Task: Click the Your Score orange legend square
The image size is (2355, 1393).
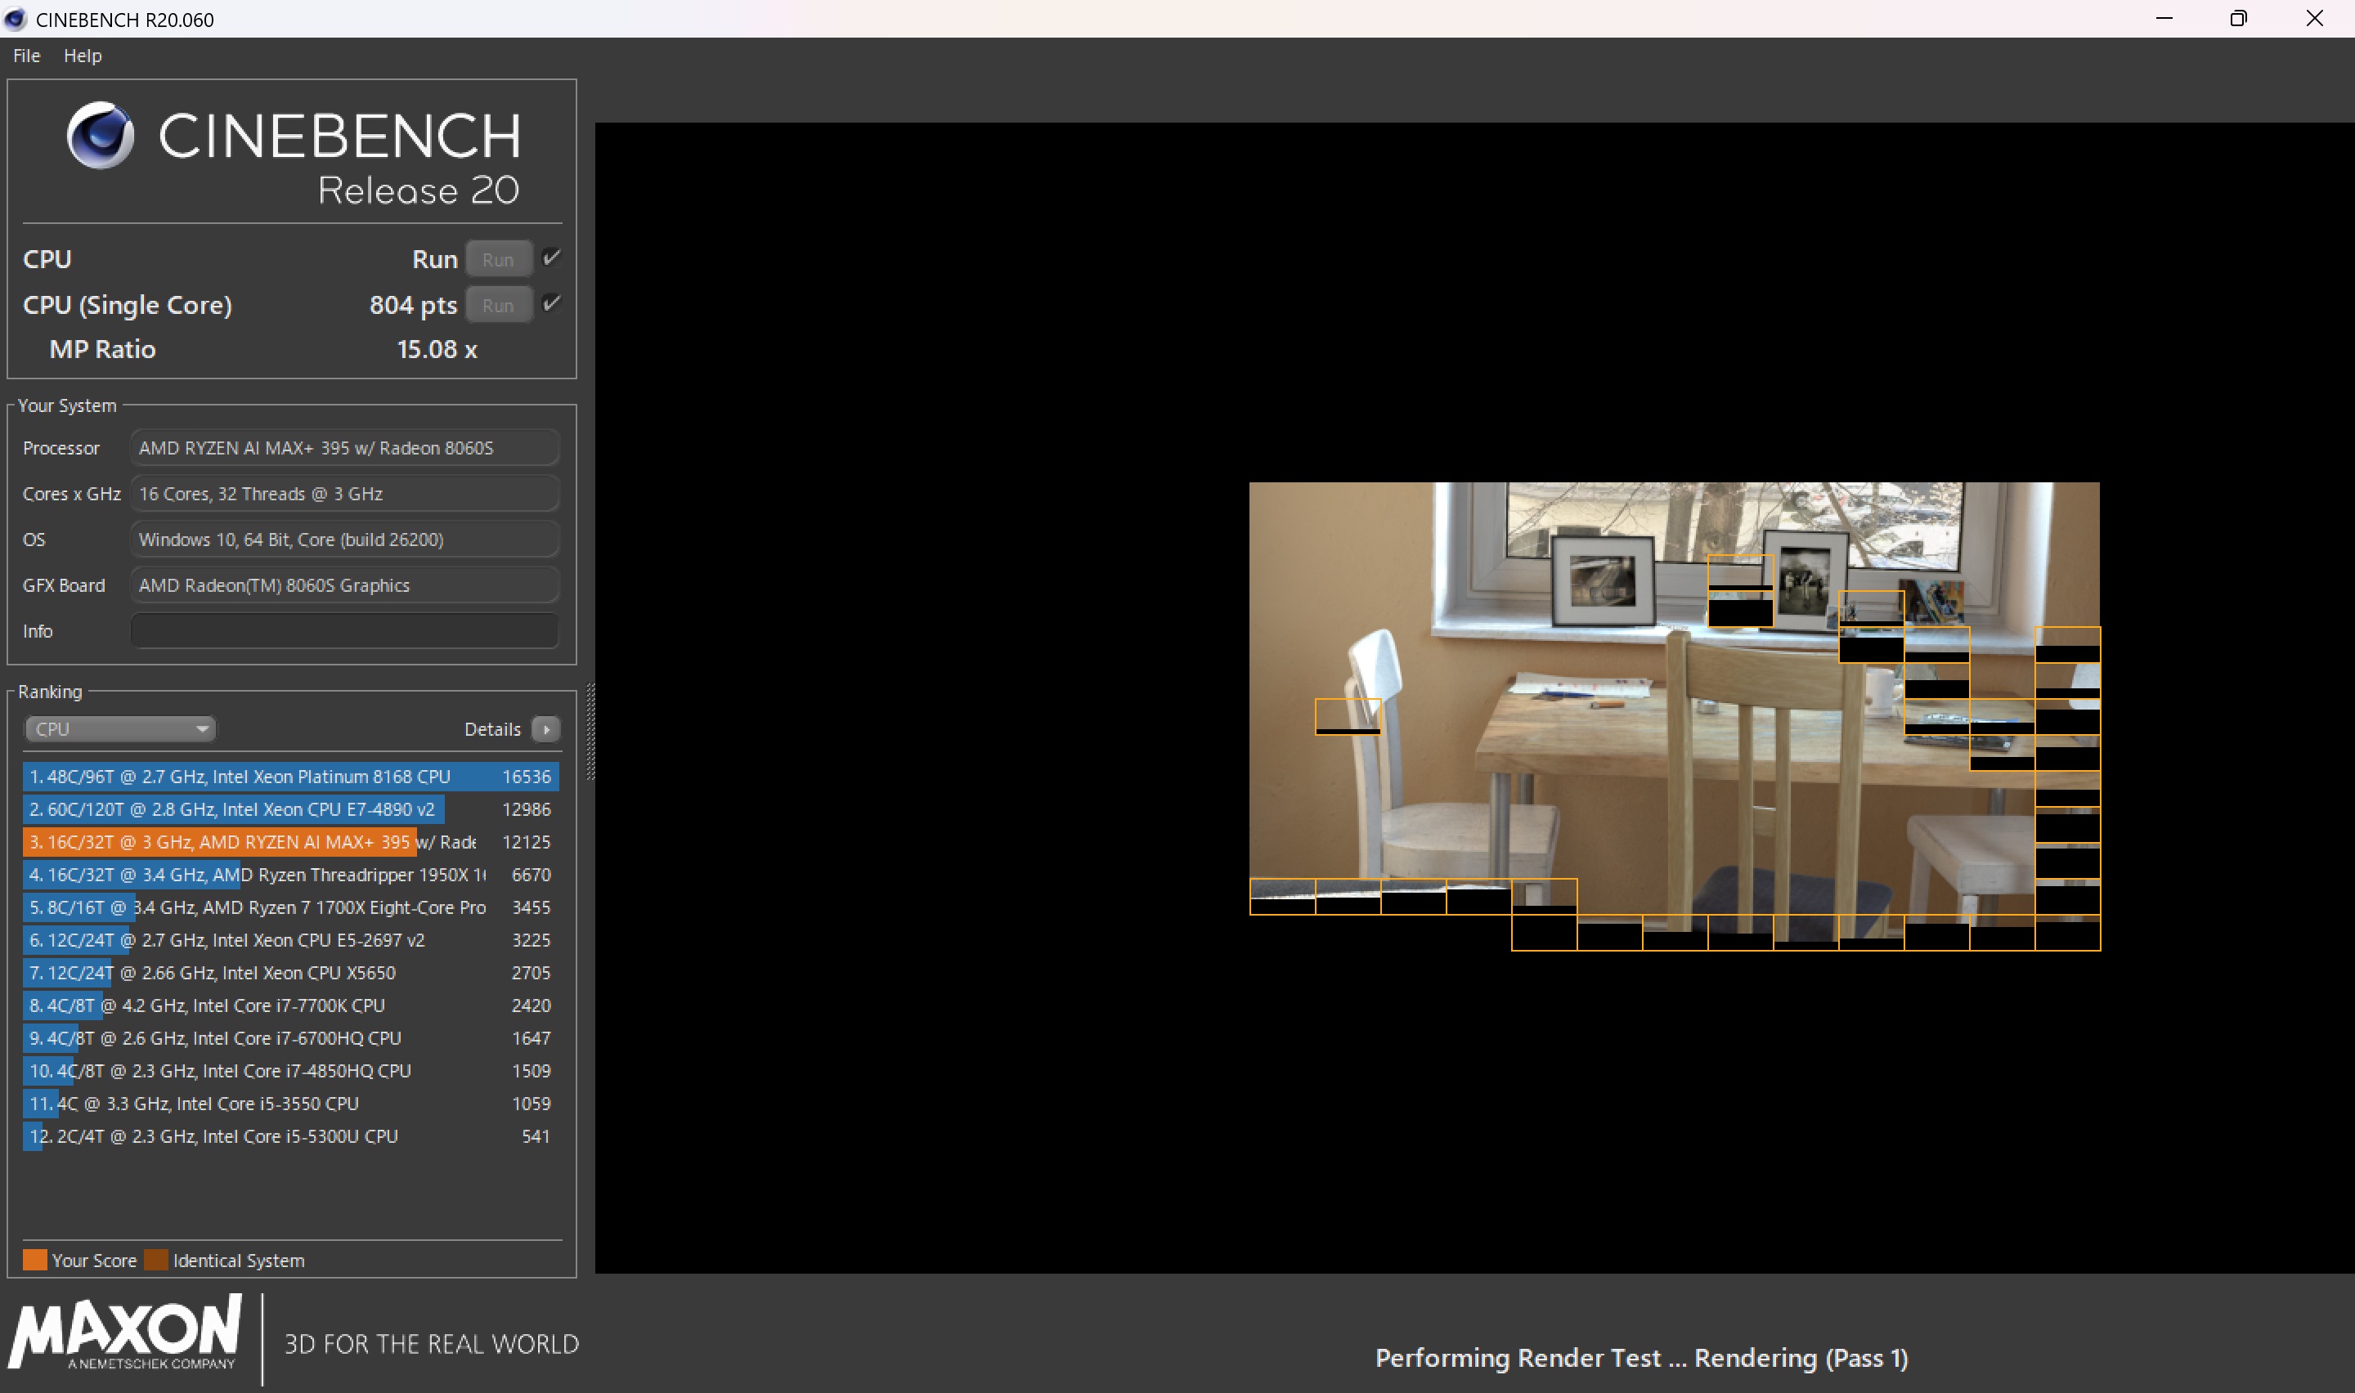Action: [34, 1260]
